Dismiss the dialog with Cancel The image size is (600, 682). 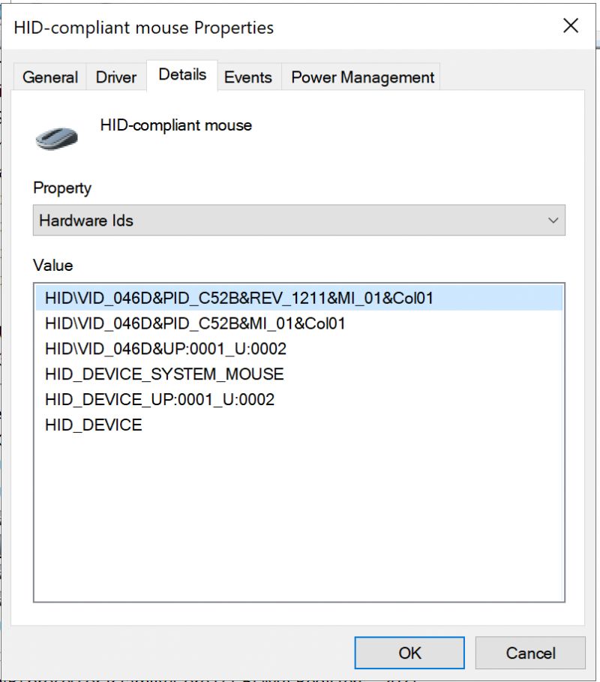pos(530,652)
